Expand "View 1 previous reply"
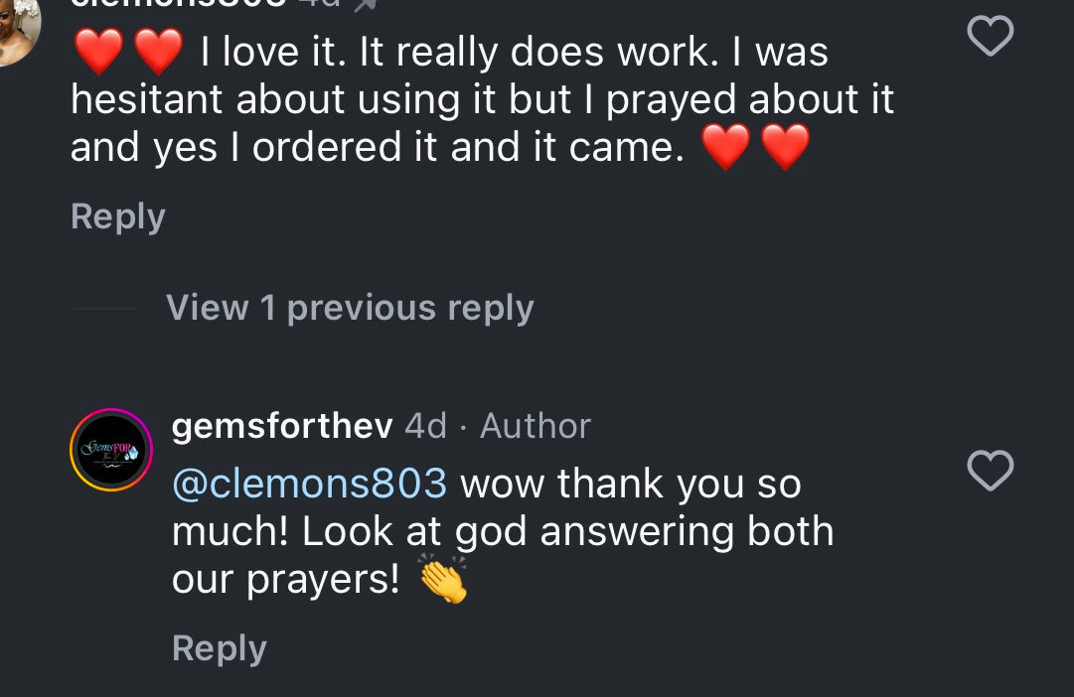Image resolution: width=1074 pixels, height=697 pixels. [350, 308]
